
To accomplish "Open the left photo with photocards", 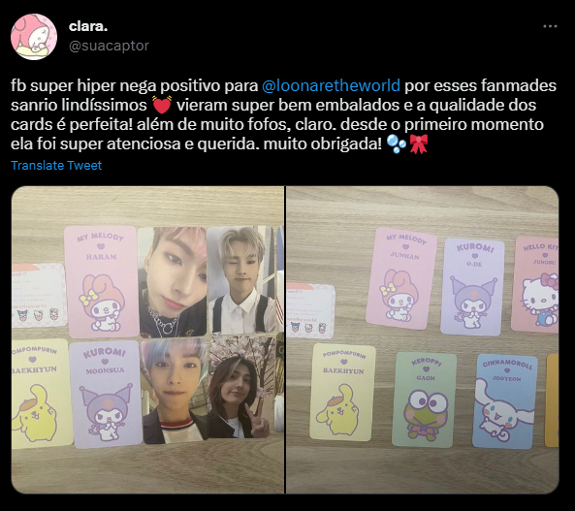I will [x=147, y=339].
